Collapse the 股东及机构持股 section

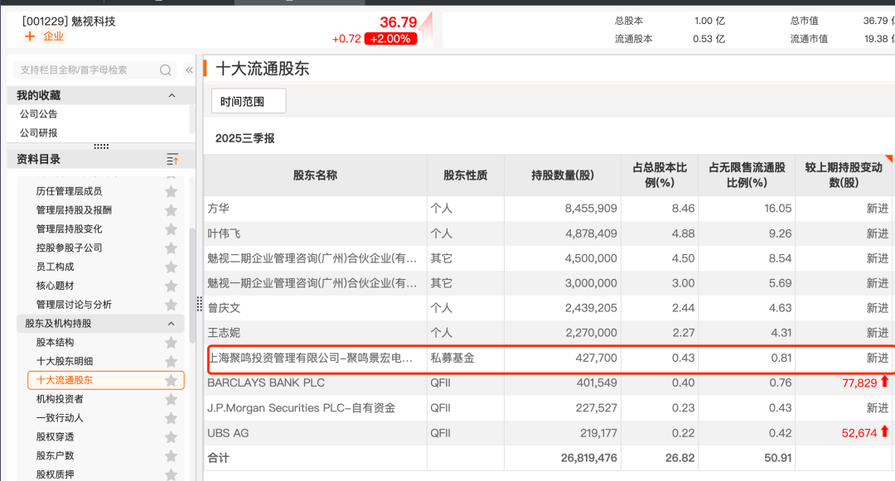tap(172, 324)
